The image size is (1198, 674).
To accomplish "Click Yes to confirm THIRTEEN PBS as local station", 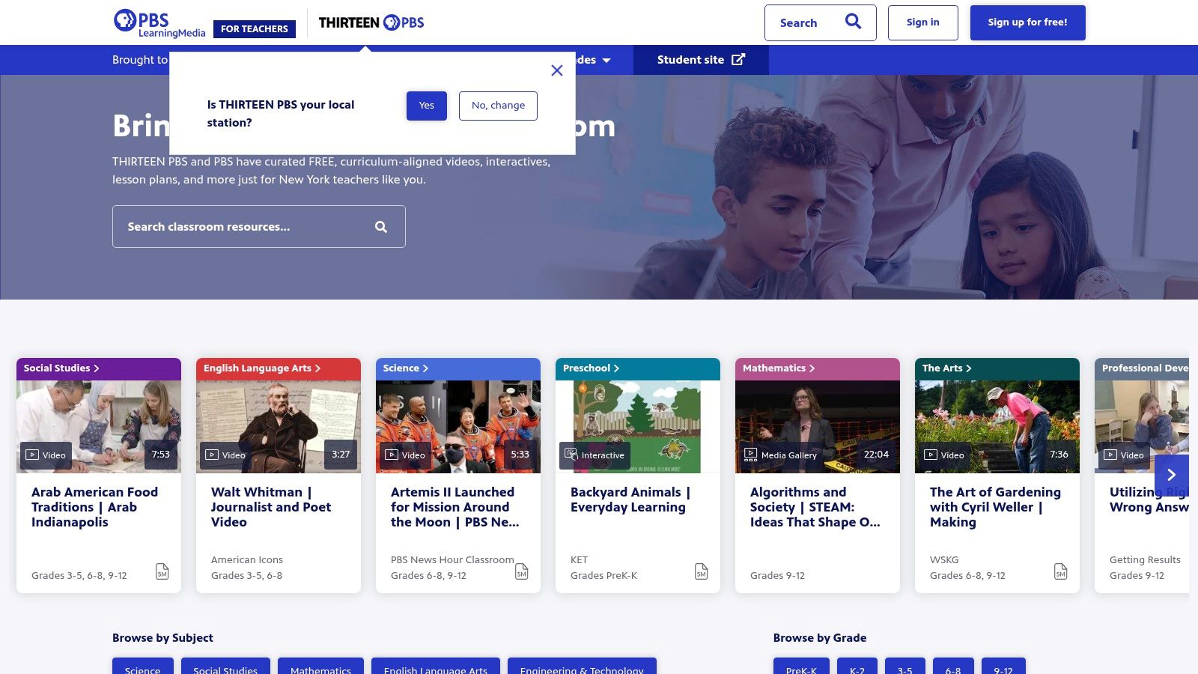I will [426, 106].
